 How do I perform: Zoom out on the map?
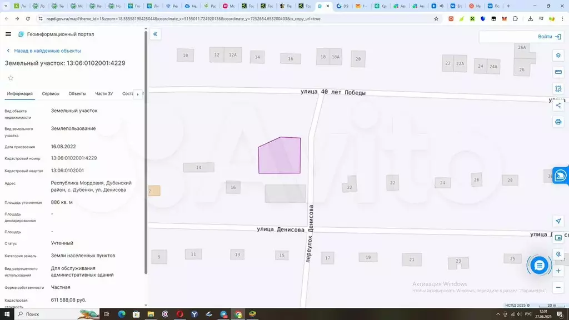558,287
